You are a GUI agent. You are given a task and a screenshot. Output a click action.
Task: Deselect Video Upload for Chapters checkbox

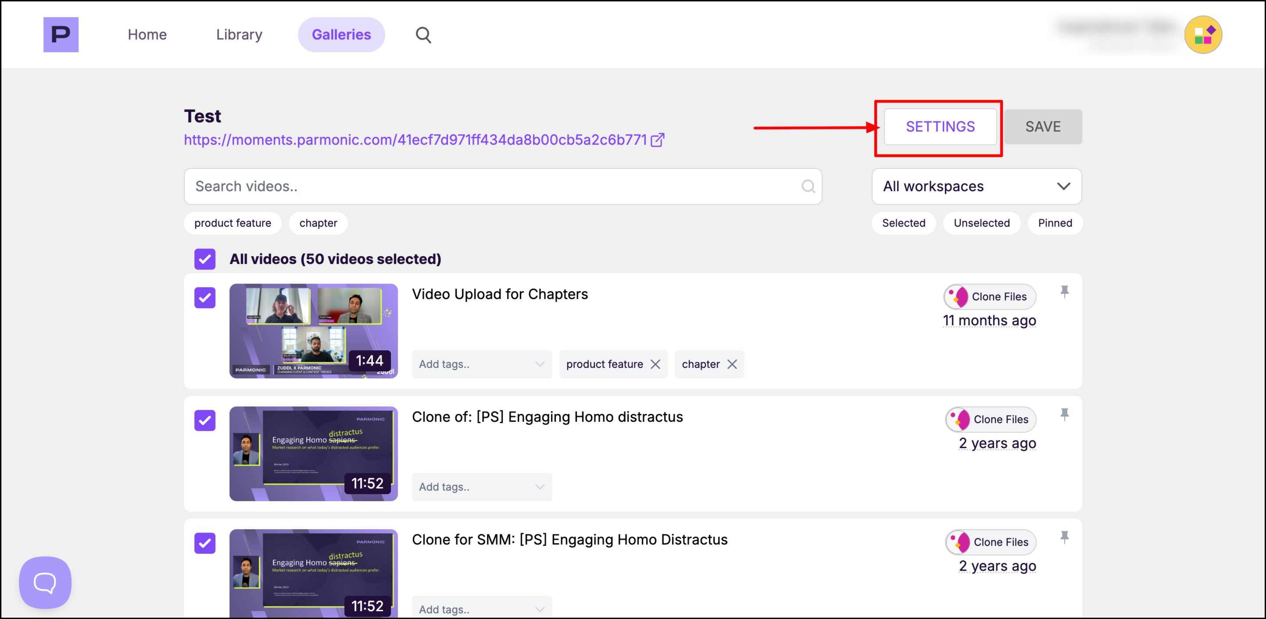(x=204, y=298)
